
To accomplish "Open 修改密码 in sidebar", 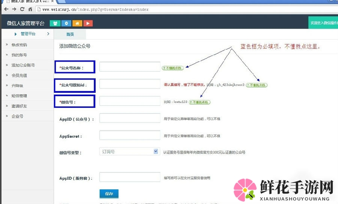I will coord(19,45).
